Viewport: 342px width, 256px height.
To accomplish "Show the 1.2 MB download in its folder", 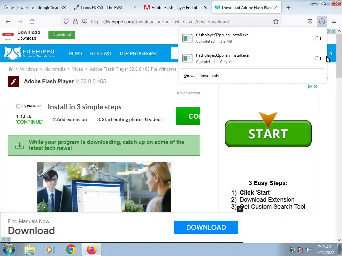I will (x=318, y=38).
